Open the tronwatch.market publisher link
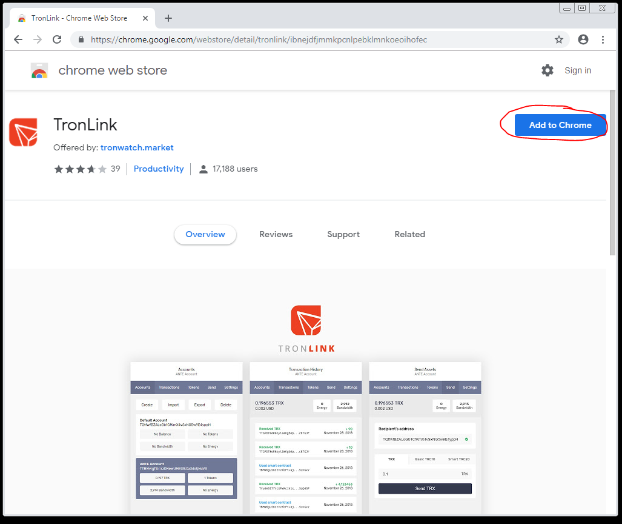 [x=137, y=147]
